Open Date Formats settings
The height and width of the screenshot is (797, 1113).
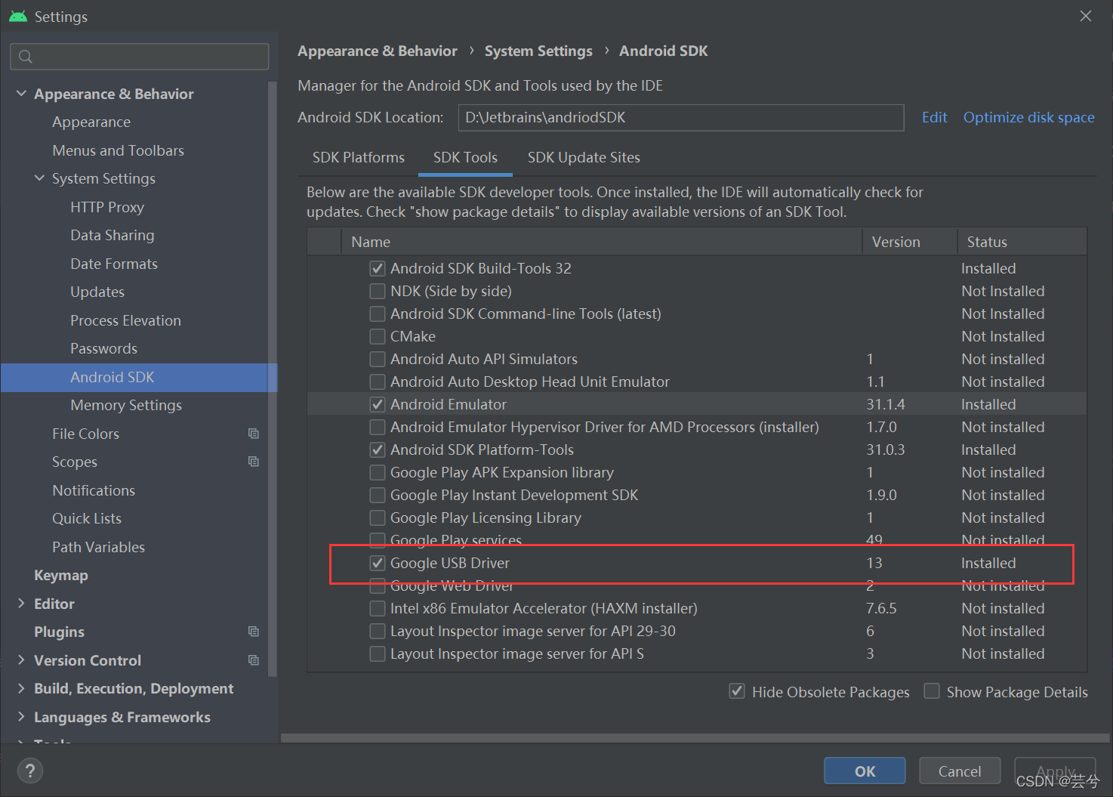114,264
